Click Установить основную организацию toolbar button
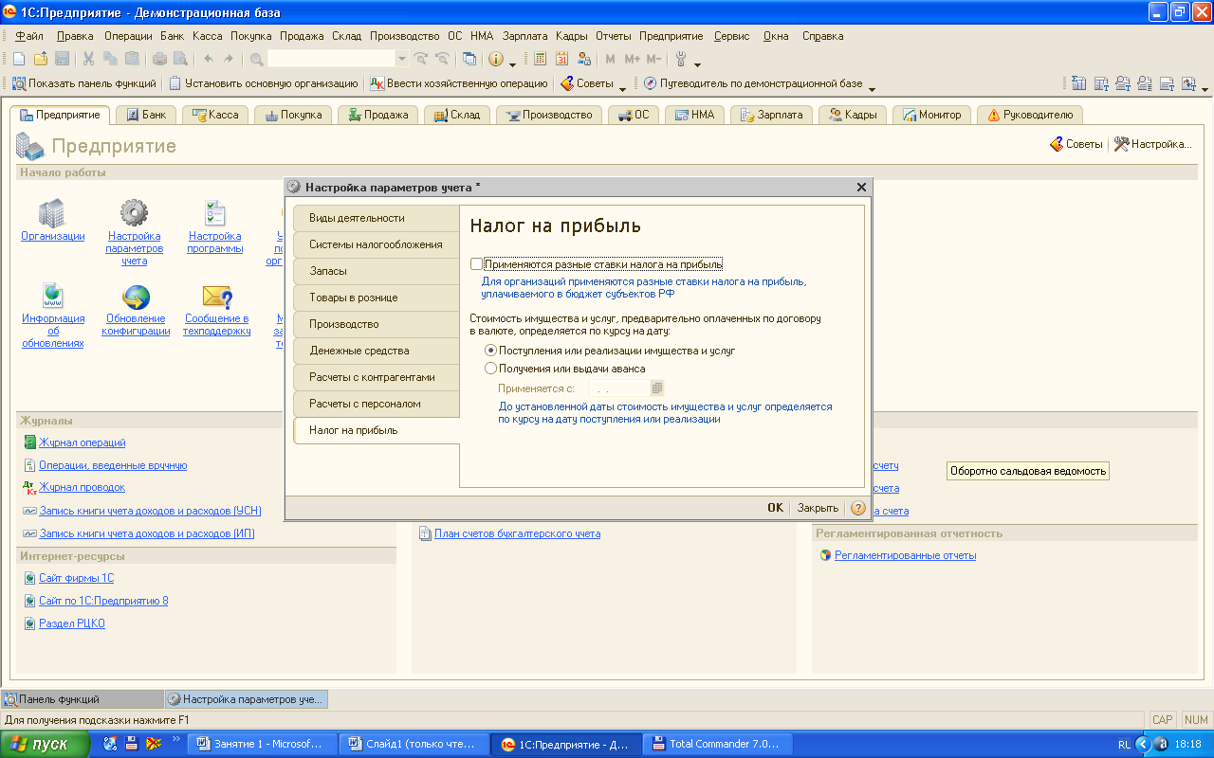This screenshot has width=1214, height=758. 264,83
